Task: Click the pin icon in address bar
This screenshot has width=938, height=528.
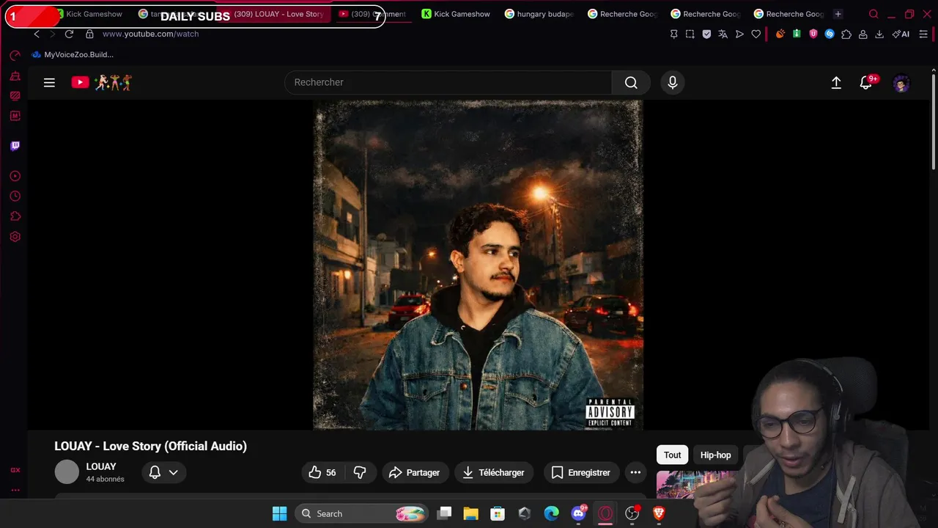Action: (x=673, y=34)
